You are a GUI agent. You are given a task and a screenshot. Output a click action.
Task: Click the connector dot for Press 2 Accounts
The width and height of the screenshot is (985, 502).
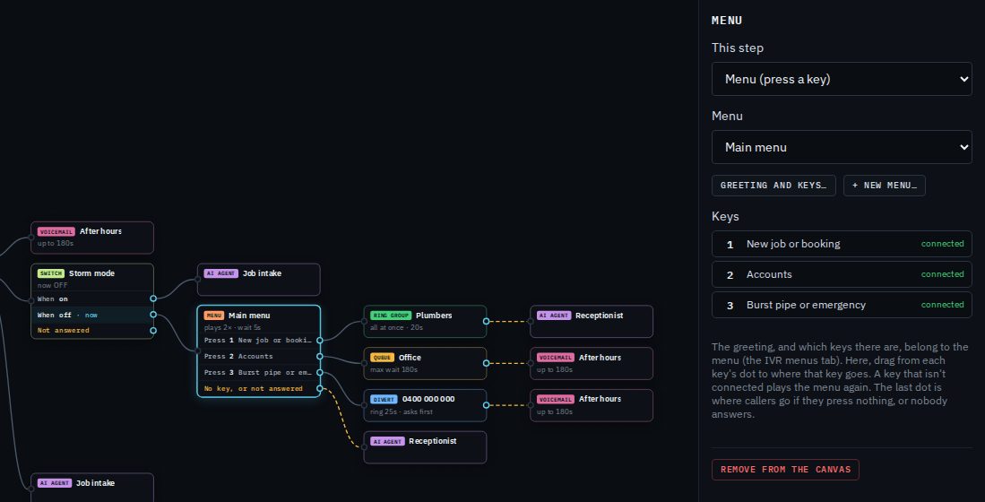tap(320, 356)
